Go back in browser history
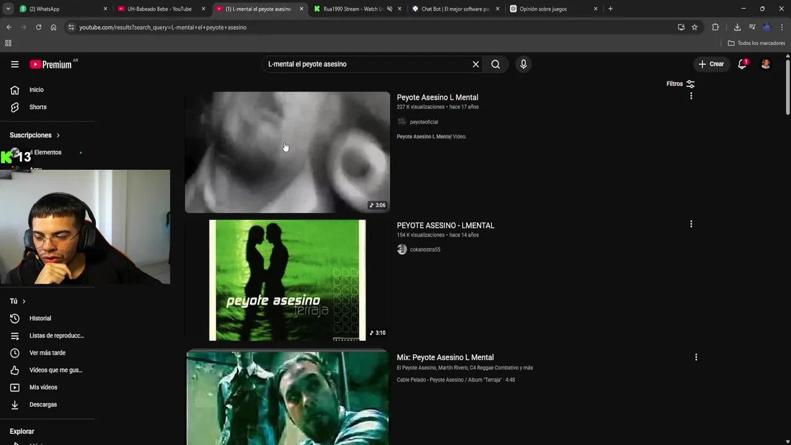The width and height of the screenshot is (791, 445). click(x=9, y=27)
